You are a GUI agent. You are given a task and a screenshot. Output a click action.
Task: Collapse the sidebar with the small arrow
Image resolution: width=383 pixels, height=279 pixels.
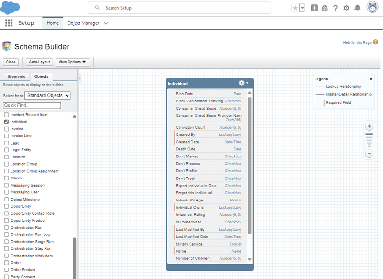(x=80, y=78)
